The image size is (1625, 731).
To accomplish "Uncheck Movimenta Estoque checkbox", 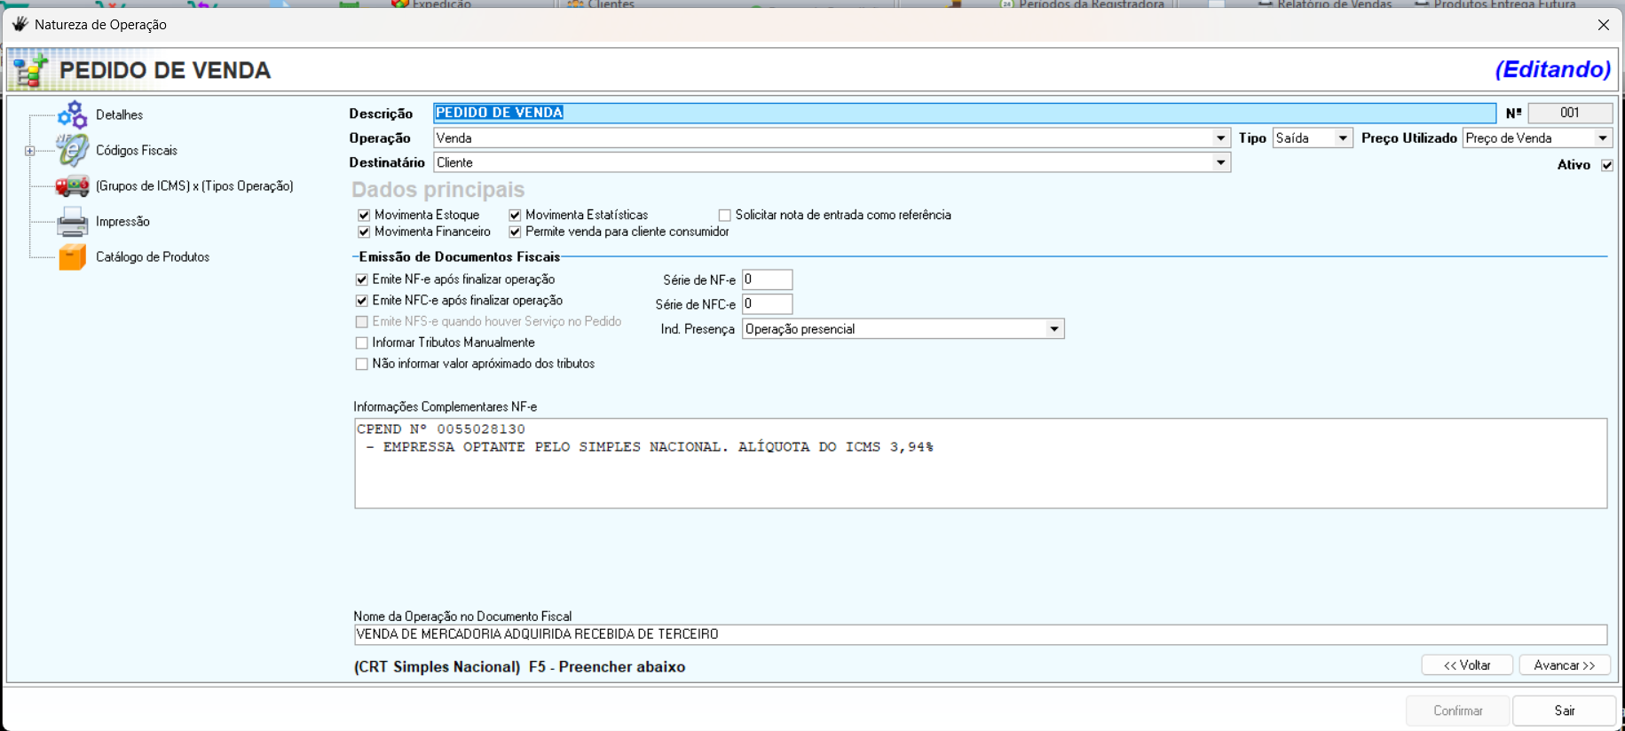I will [364, 215].
